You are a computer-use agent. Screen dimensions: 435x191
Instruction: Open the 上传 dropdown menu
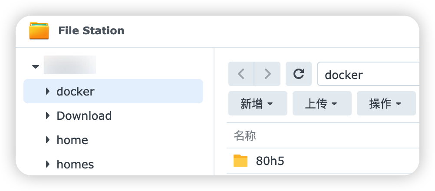[322, 103]
